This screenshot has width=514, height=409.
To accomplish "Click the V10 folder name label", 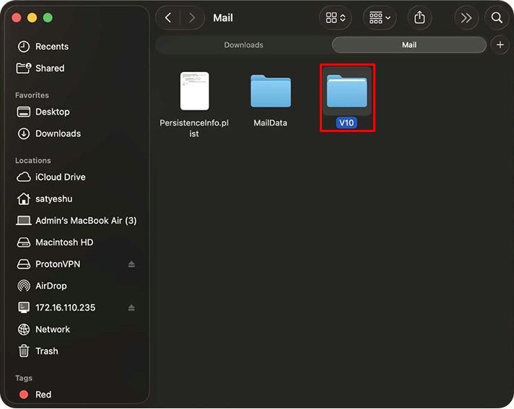I will (347, 123).
